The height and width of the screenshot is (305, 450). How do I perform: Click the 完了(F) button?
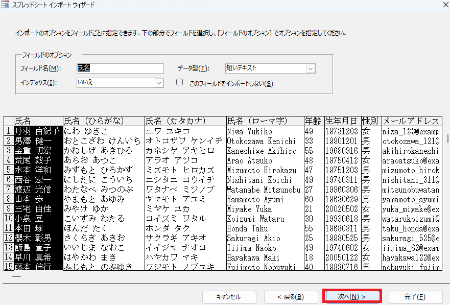415,297
